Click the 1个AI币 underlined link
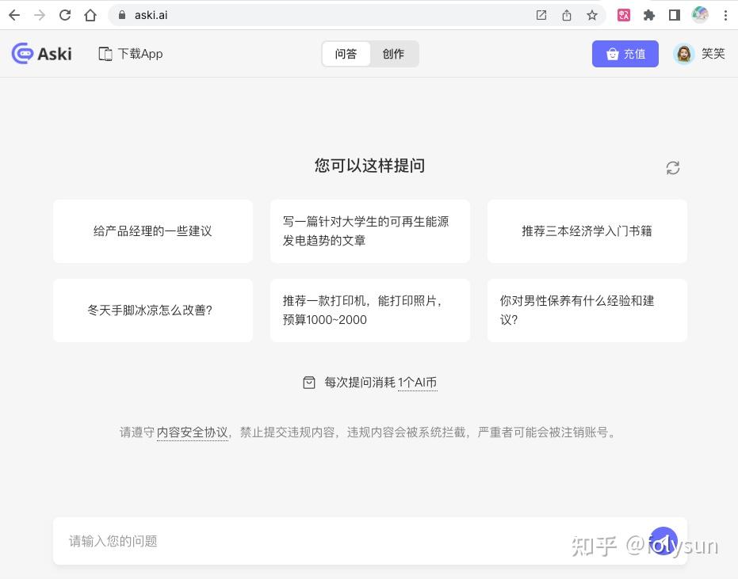738x579 pixels. point(418,382)
